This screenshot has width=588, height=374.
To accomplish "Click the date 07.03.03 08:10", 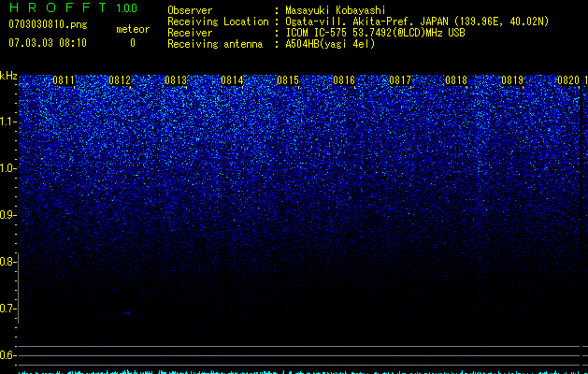I will [x=48, y=42].
